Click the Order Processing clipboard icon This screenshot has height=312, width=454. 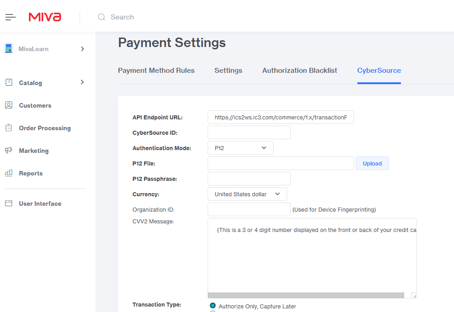coord(9,128)
